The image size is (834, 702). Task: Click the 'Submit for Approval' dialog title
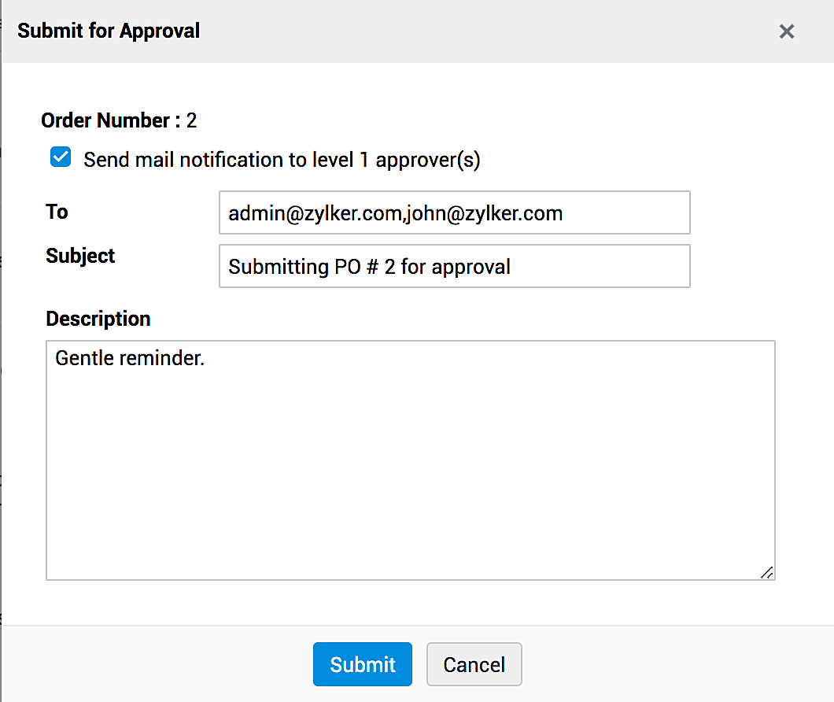point(109,31)
